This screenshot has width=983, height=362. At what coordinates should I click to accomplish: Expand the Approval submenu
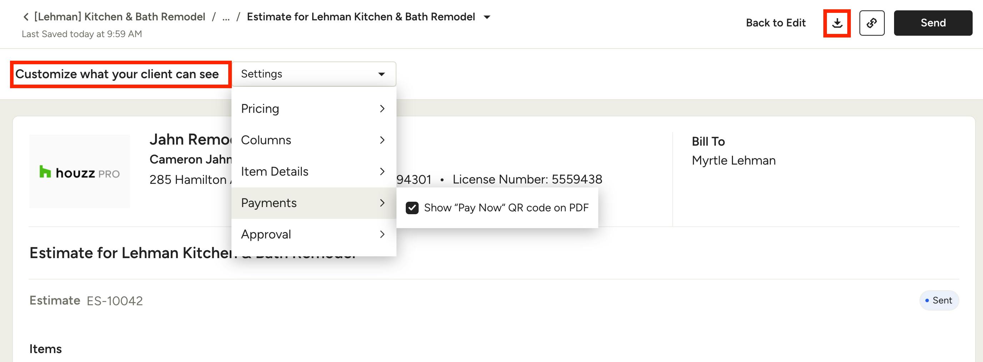(x=314, y=234)
